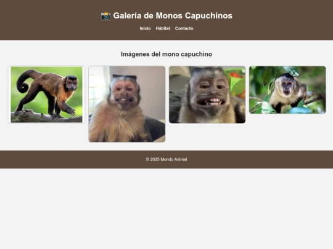Click the copyright symbol in the footer
333x249 pixels.
[x=147, y=159]
